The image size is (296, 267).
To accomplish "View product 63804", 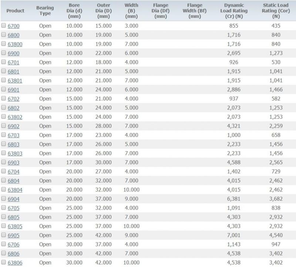I will click(x=15, y=190).
